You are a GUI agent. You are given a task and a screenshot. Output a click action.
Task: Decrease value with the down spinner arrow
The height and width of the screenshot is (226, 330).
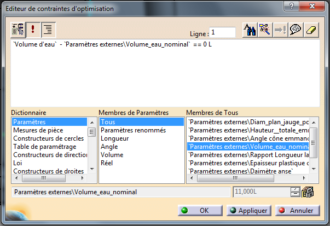click(x=296, y=194)
